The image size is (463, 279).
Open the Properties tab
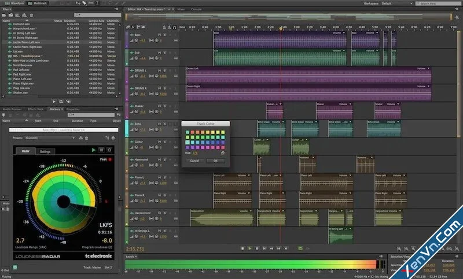click(73, 109)
